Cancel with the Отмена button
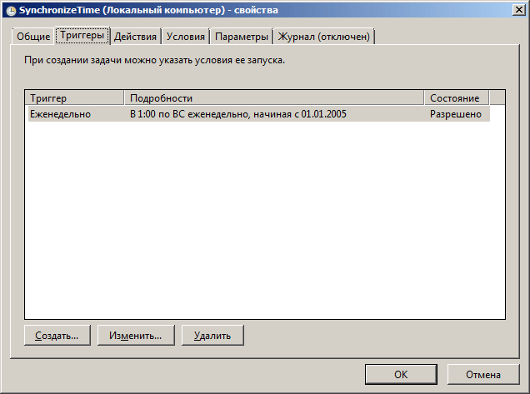The height and width of the screenshot is (394, 530). point(483,374)
